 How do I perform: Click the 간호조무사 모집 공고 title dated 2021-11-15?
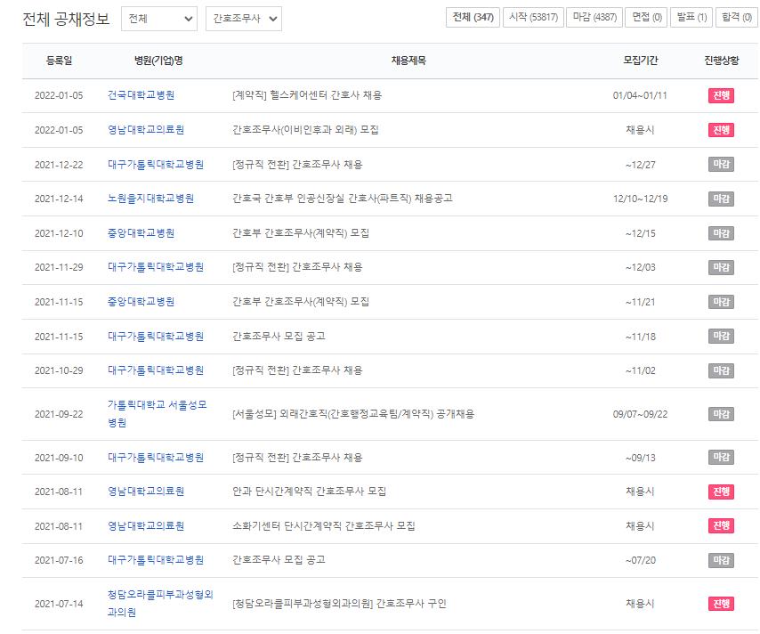(279, 337)
